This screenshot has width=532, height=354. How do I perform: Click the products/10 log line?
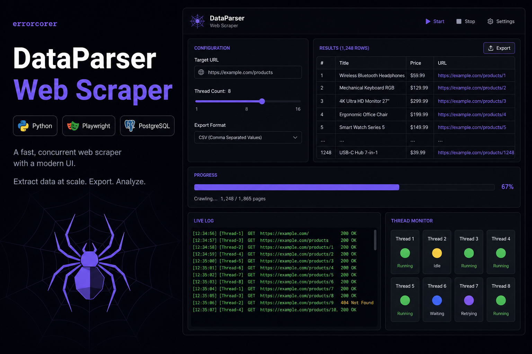[274, 310]
